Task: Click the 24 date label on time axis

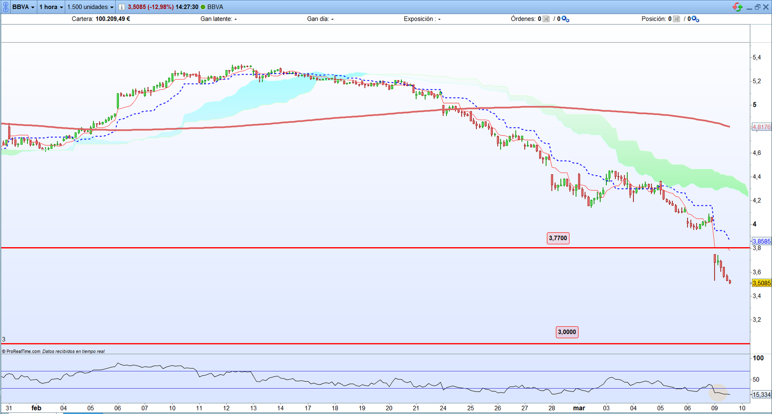Action: pyautogui.click(x=443, y=408)
